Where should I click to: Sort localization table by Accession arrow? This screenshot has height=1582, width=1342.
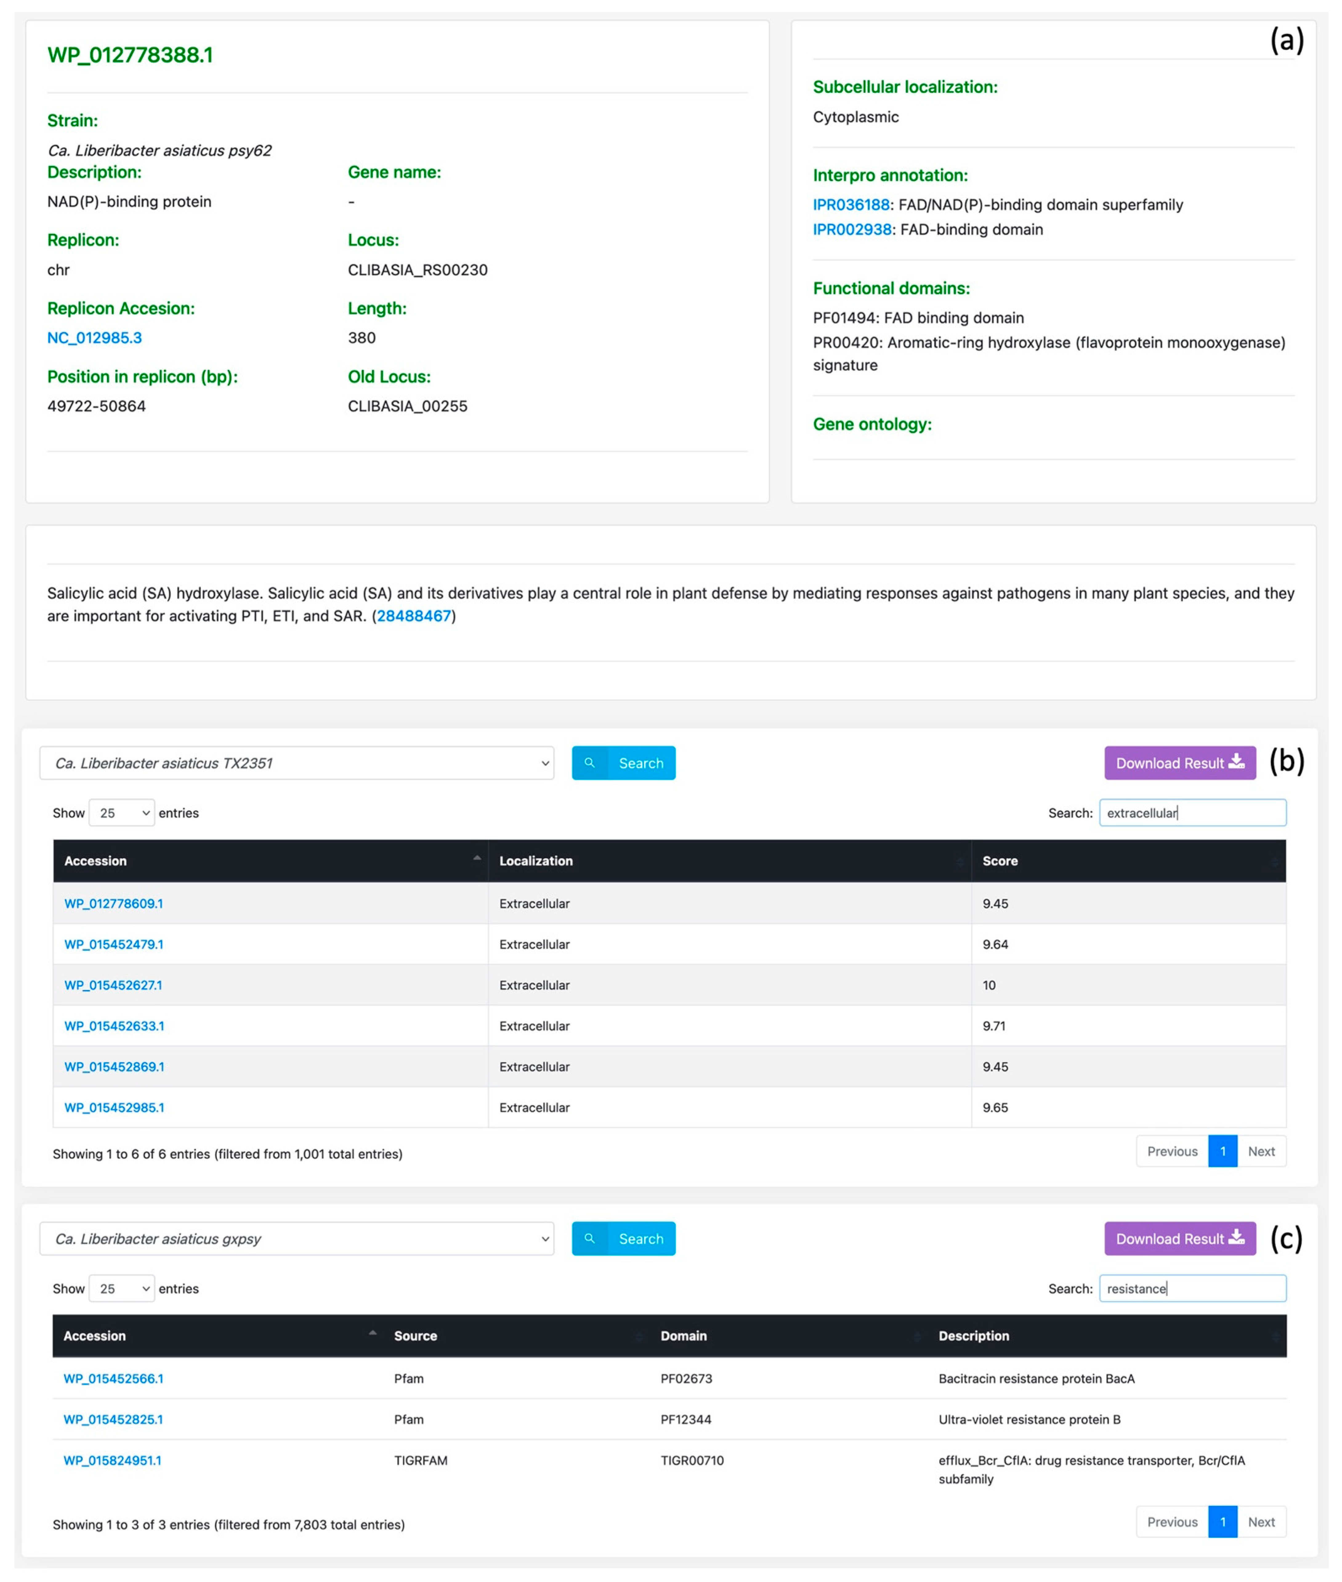(477, 859)
